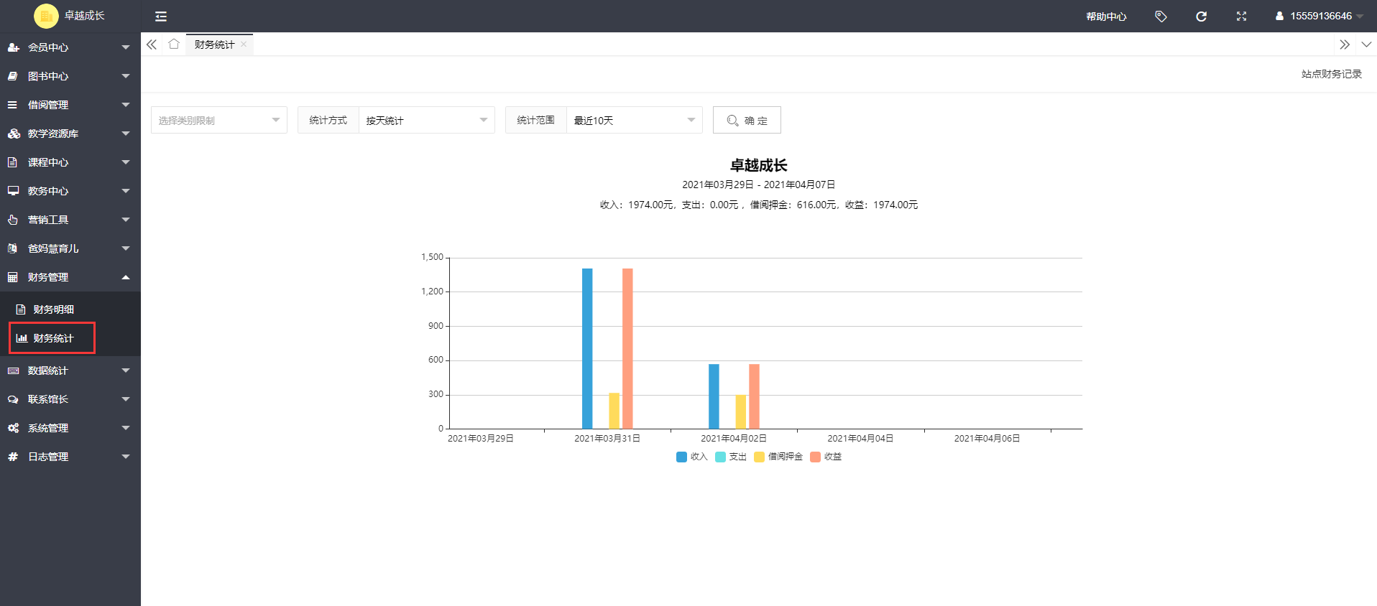Image resolution: width=1377 pixels, height=606 pixels.
Task: Toggle the 收益 legend series
Action: tap(826, 457)
